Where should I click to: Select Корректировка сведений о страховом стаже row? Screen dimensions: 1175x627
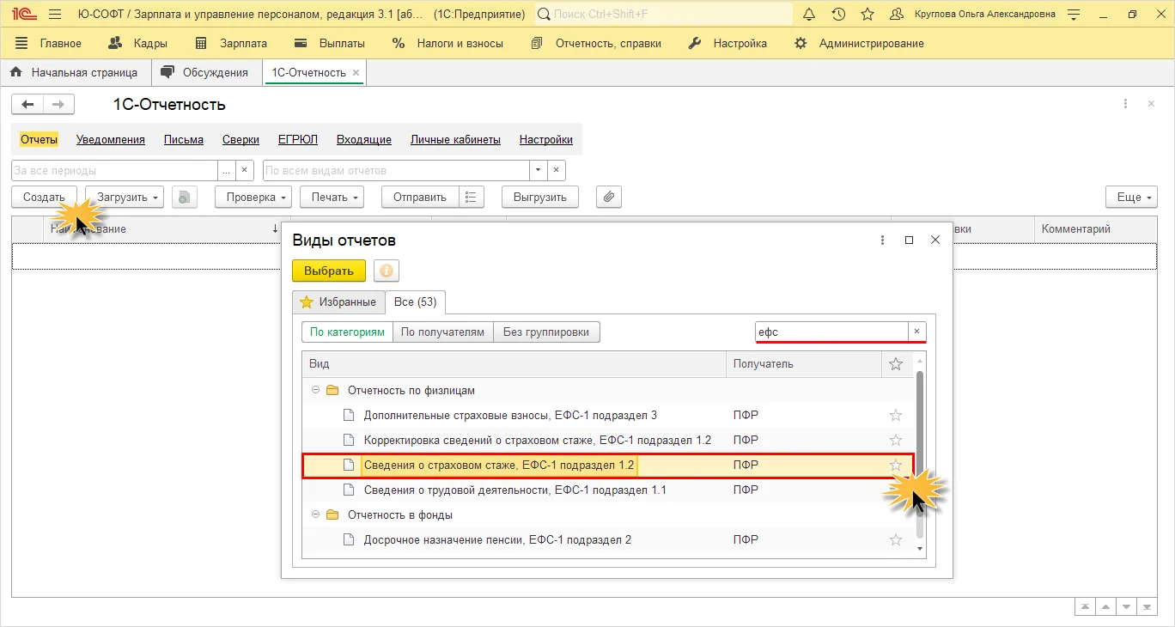[x=606, y=440]
